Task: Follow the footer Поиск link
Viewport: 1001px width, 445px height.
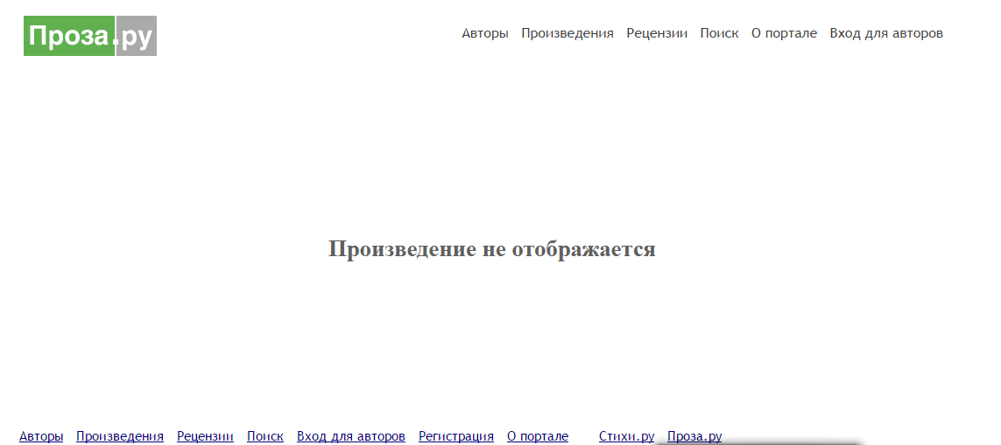Action: [265, 436]
